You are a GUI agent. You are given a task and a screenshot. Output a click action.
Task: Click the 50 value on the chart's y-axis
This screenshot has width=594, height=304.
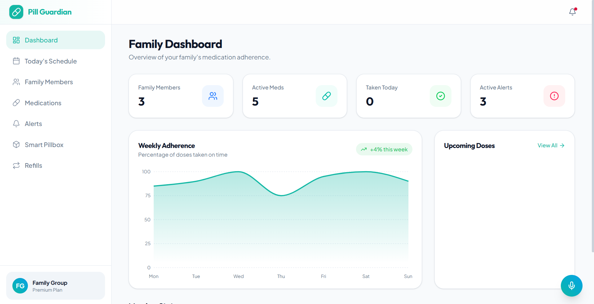click(x=147, y=220)
